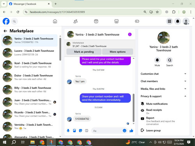Open the account profile menu

tap(186, 21)
